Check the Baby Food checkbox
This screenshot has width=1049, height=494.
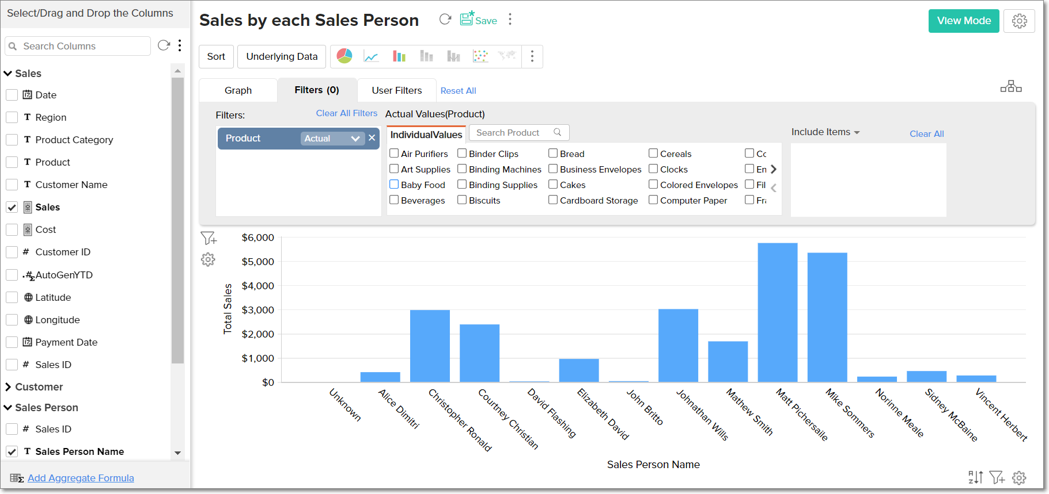coord(394,185)
